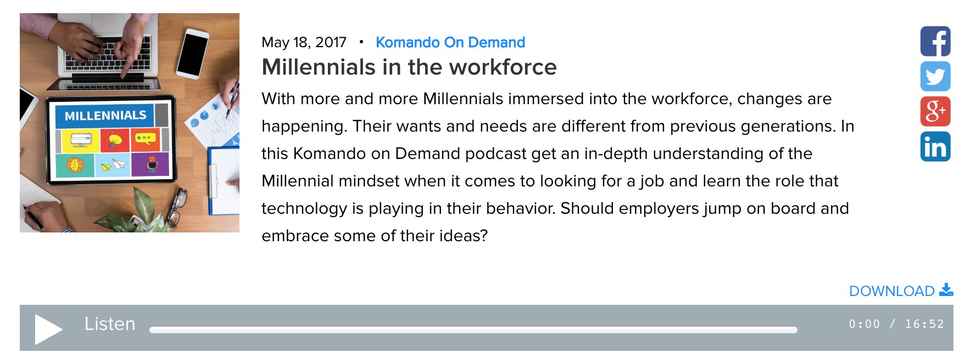Click the smartphone shown in the photo

192,53
